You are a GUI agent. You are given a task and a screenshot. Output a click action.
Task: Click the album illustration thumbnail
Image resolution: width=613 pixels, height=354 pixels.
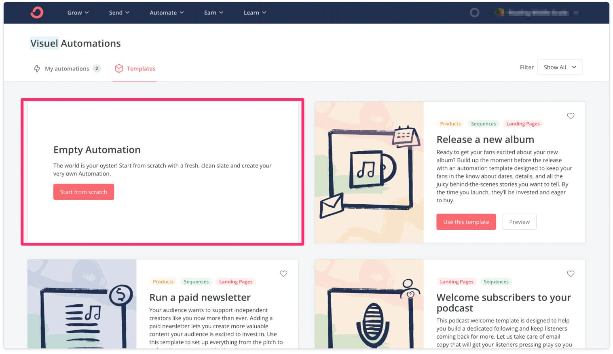pos(369,172)
